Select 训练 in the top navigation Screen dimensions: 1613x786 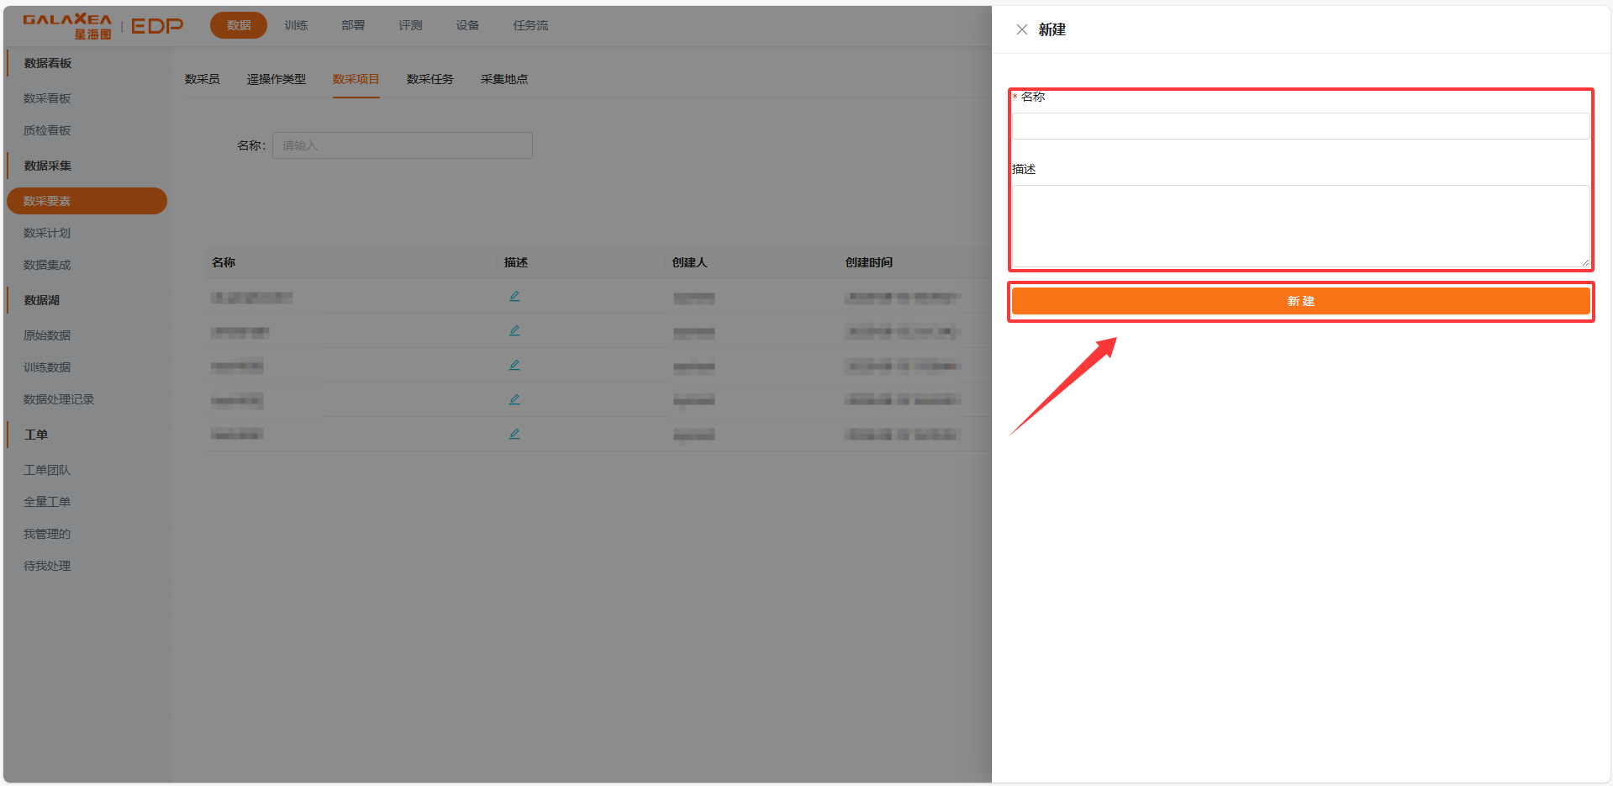point(296,25)
